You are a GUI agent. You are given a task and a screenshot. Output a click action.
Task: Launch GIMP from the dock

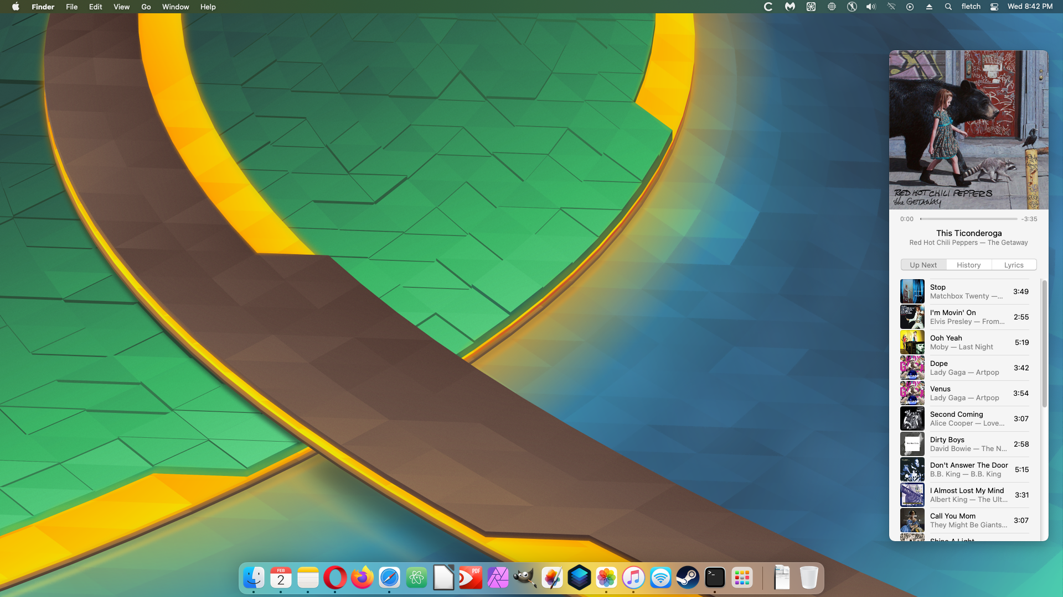(524, 578)
